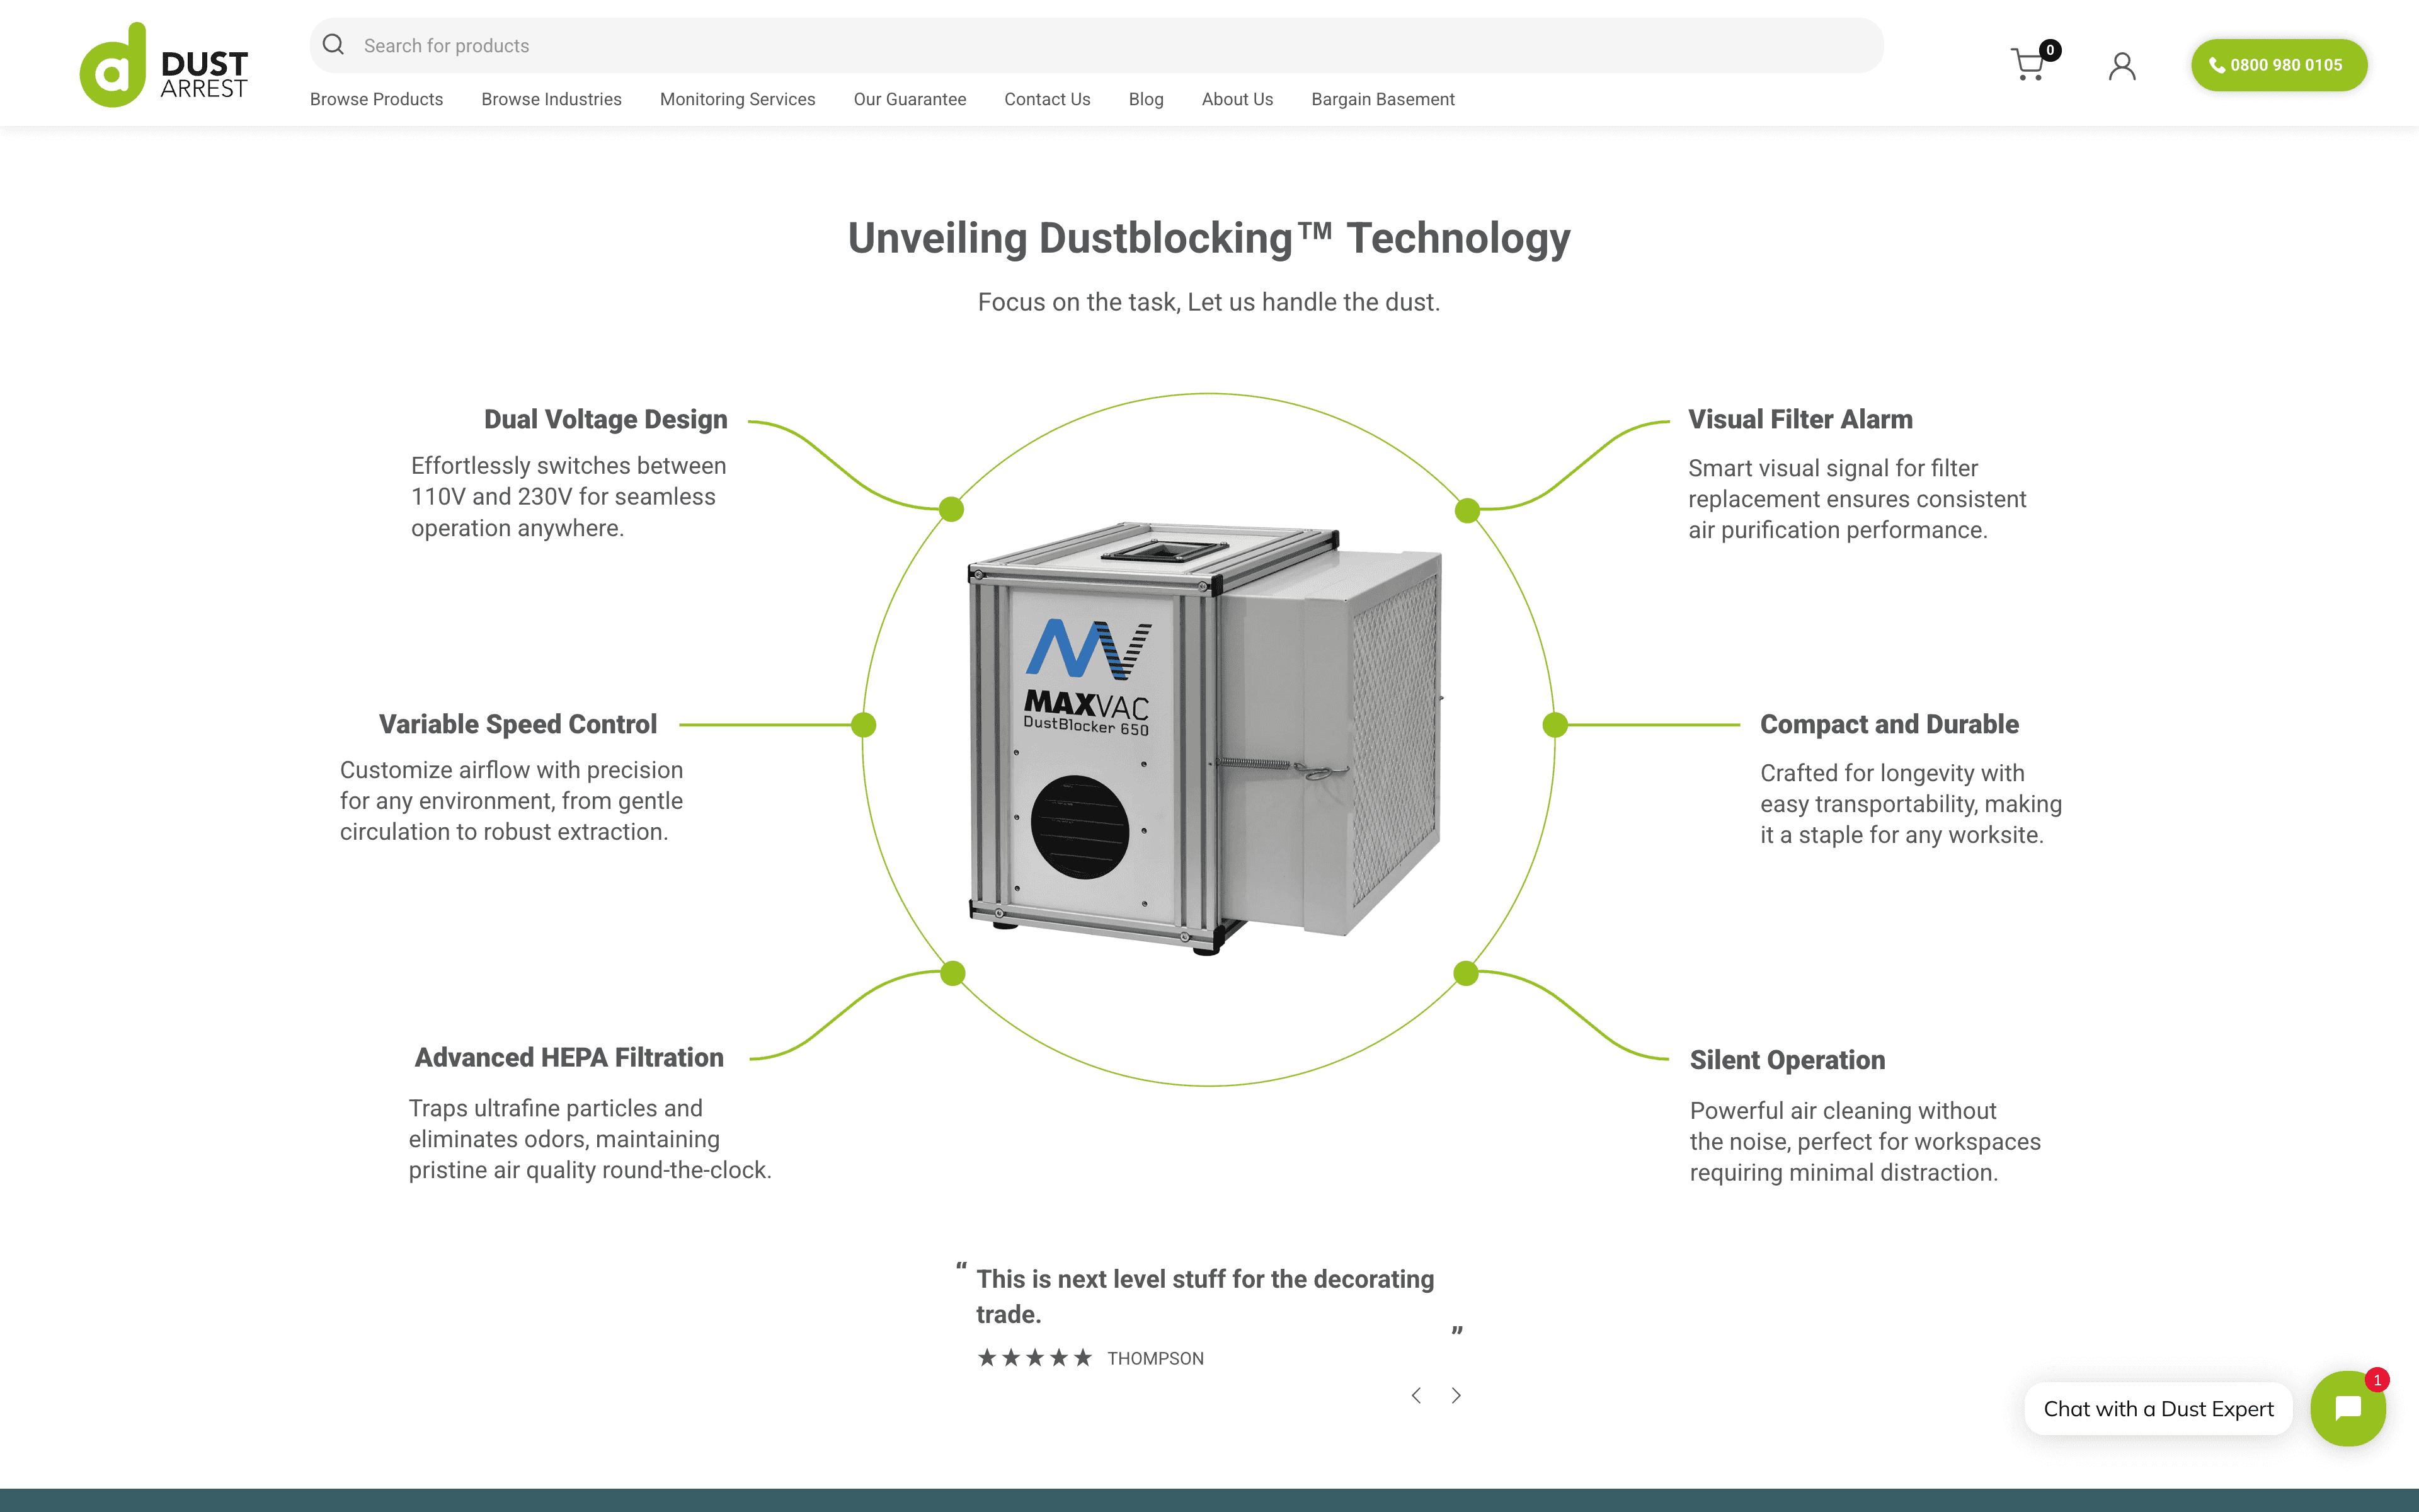
Task: Open the Browse Products menu
Action: click(376, 99)
